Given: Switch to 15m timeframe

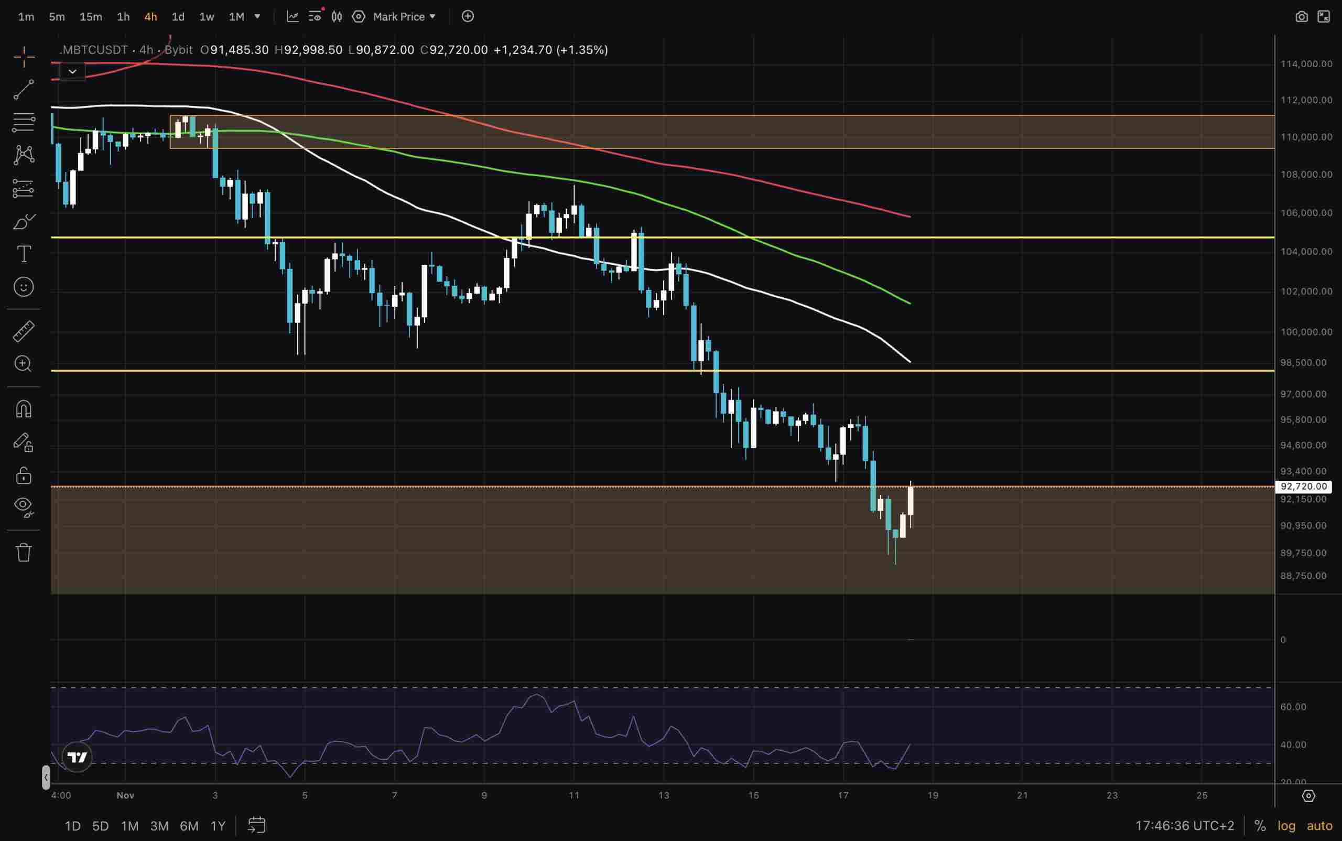Looking at the screenshot, I should (x=91, y=17).
